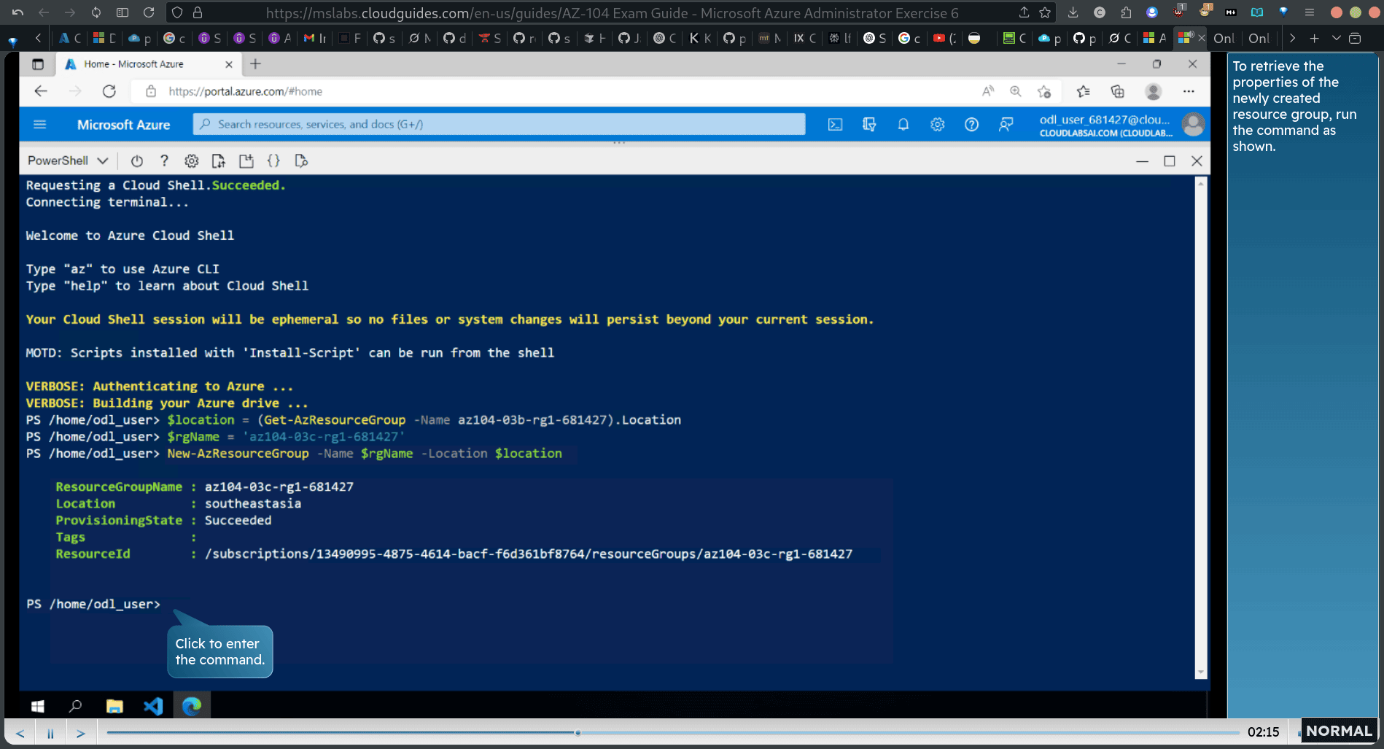Go to next guide step
This screenshot has height=749, width=1384.
(x=81, y=733)
